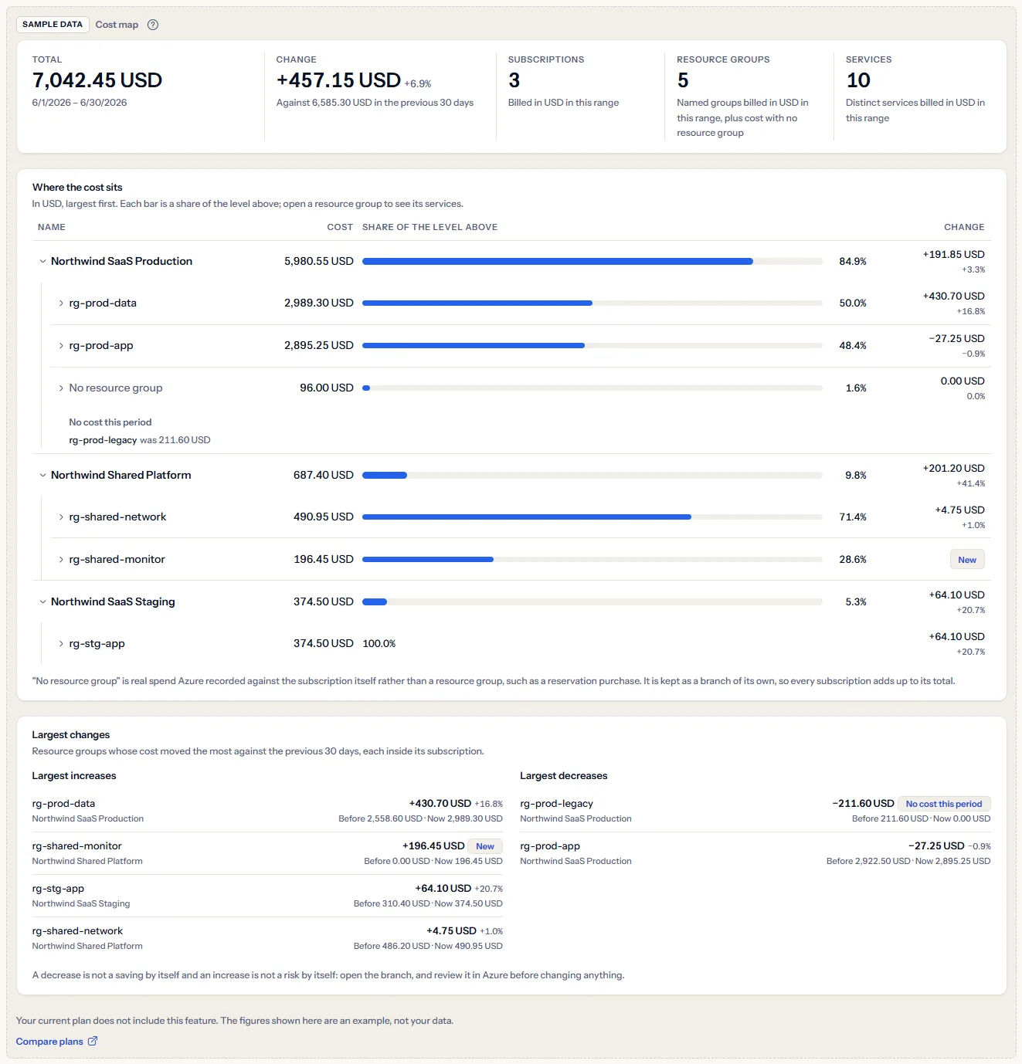Collapse the Northwind Shared Platform subscription
The image size is (1022, 1064).
(x=42, y=475)
